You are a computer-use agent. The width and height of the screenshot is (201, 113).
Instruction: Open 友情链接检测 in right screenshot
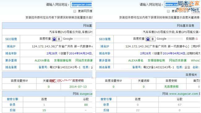[x=156, y=60]
